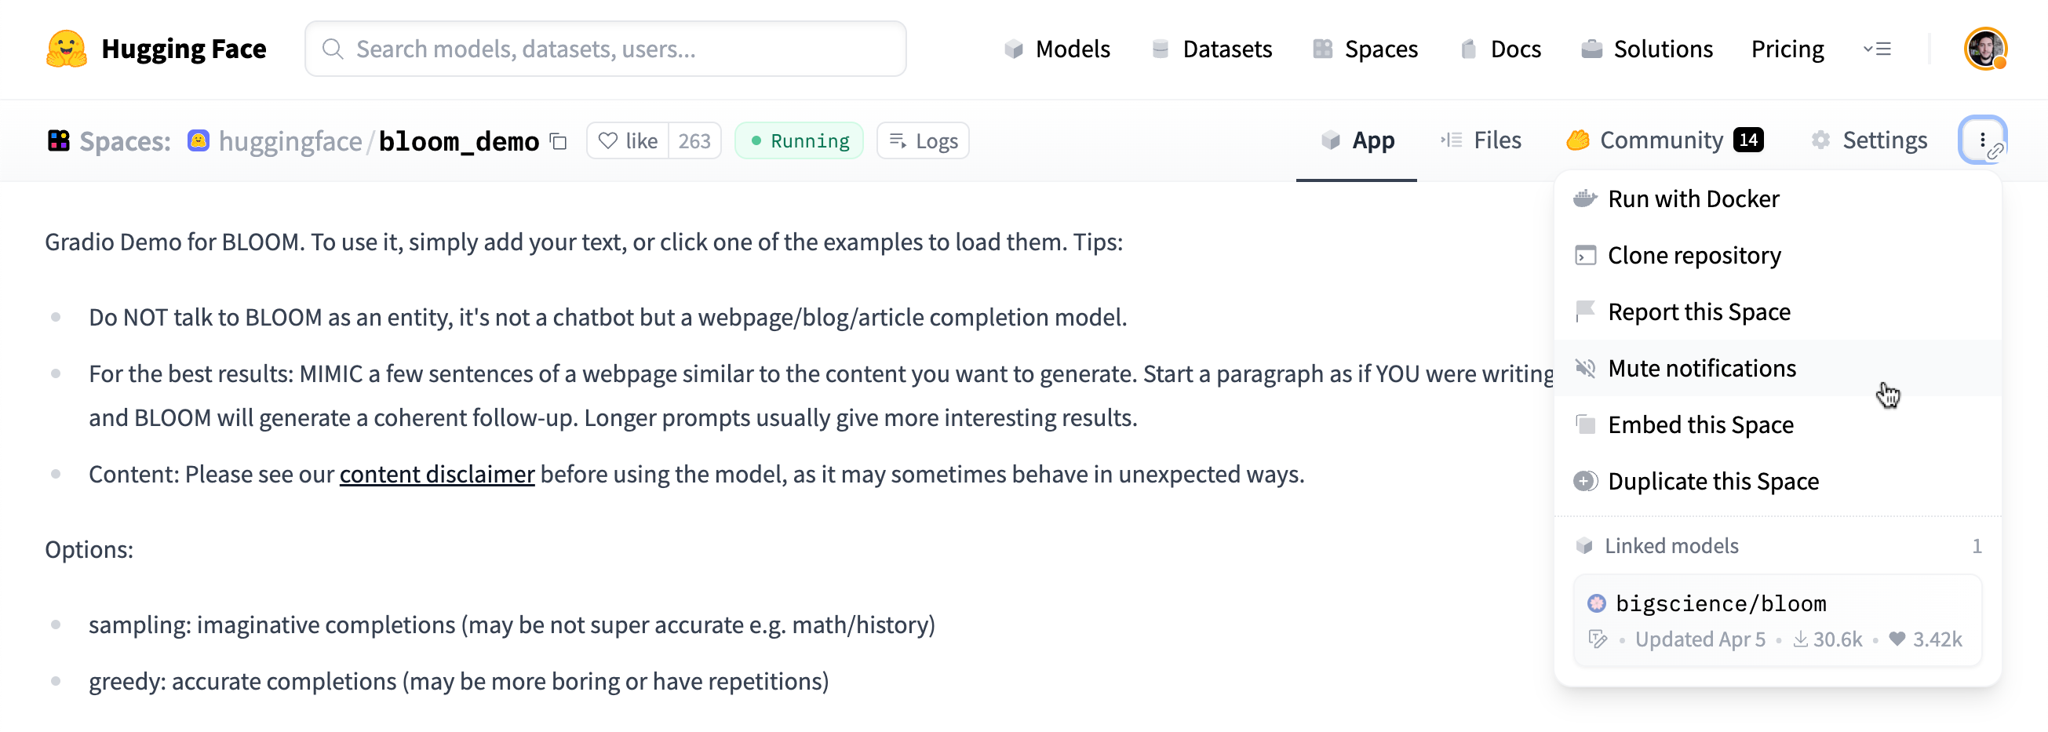The width and height of the screenshot is (2048, 732).
Task: Expand the extra navigation links menu
Action: (x=1877, y=49)
